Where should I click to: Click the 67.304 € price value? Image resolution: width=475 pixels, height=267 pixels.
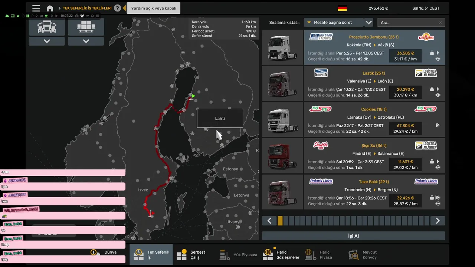405,125
